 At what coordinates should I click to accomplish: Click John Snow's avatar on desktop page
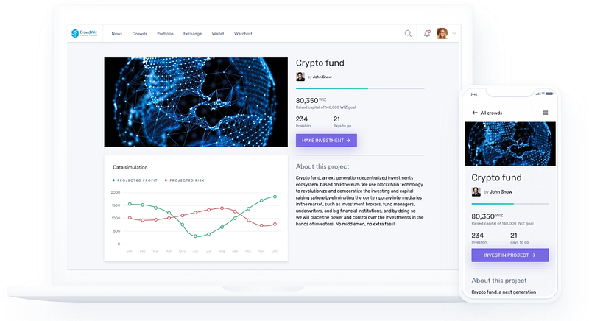click(x=300, y=77)
